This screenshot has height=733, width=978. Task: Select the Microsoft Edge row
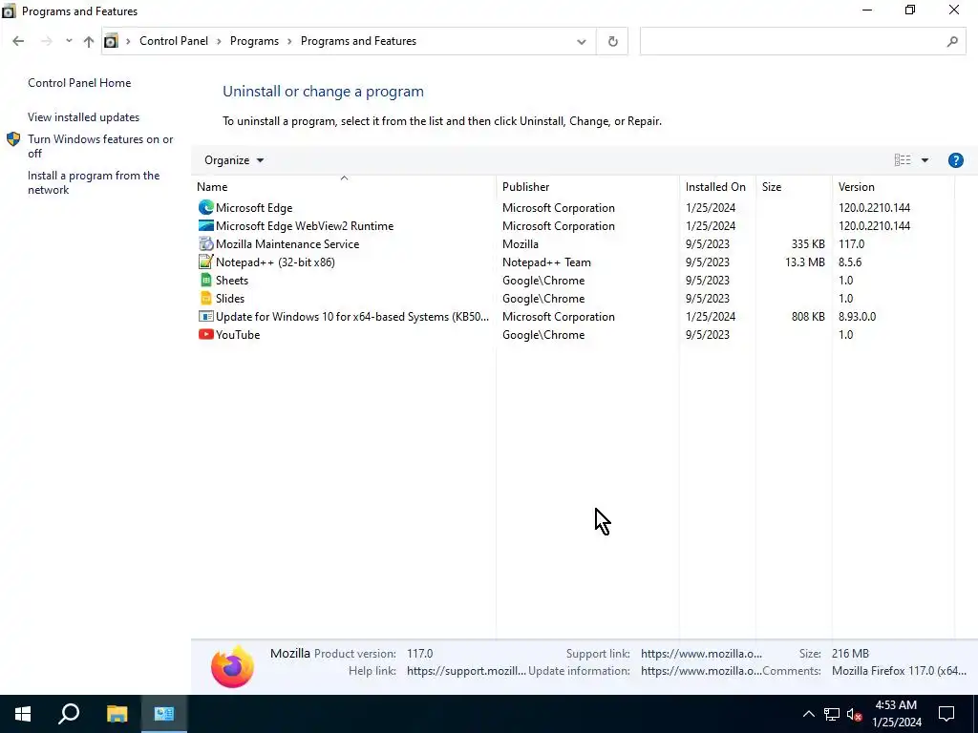click(573, 207)
